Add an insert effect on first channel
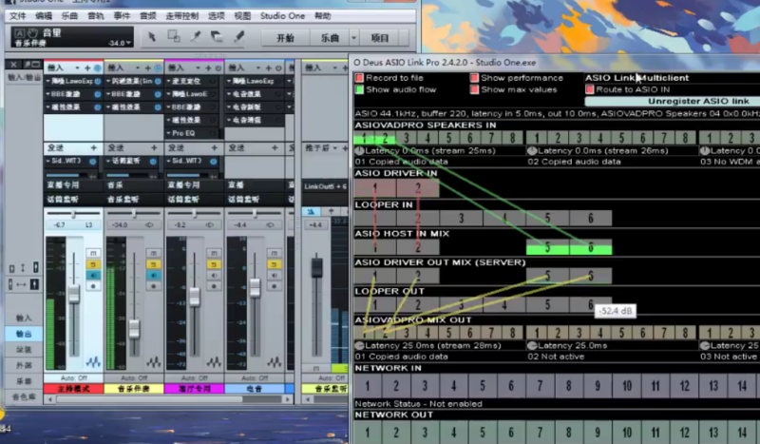The width and height of the screenshot is (760, 444). pos(86,68)
